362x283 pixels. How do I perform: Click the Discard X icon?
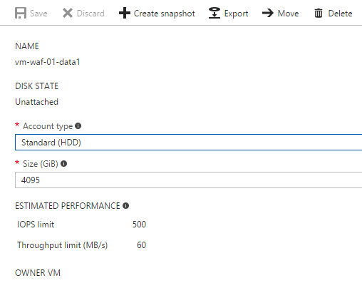click(x=68, y=13)
